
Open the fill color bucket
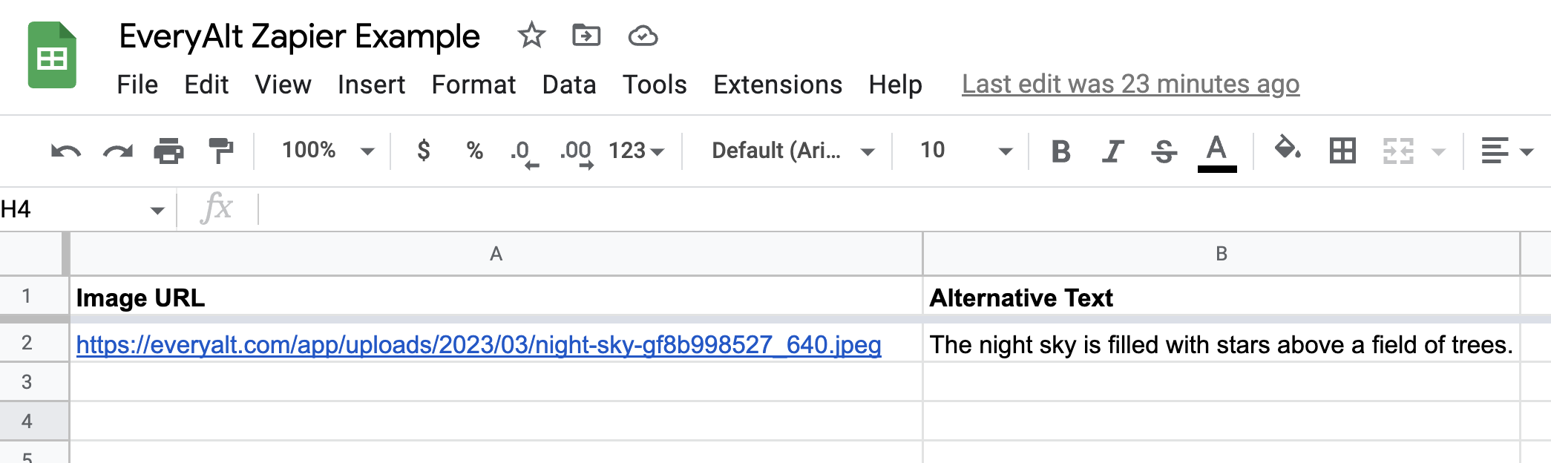pos(1288,148)
